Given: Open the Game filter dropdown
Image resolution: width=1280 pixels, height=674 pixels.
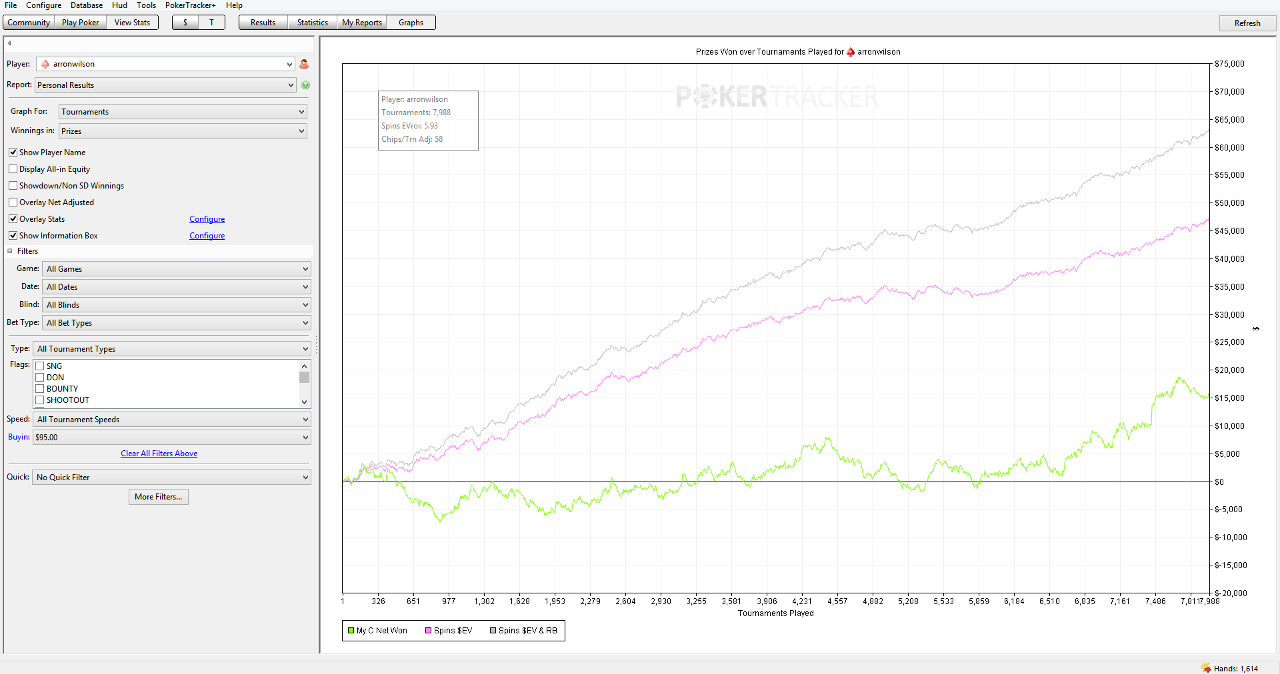Looking at the screenshot, I should [x=176, y=269].
